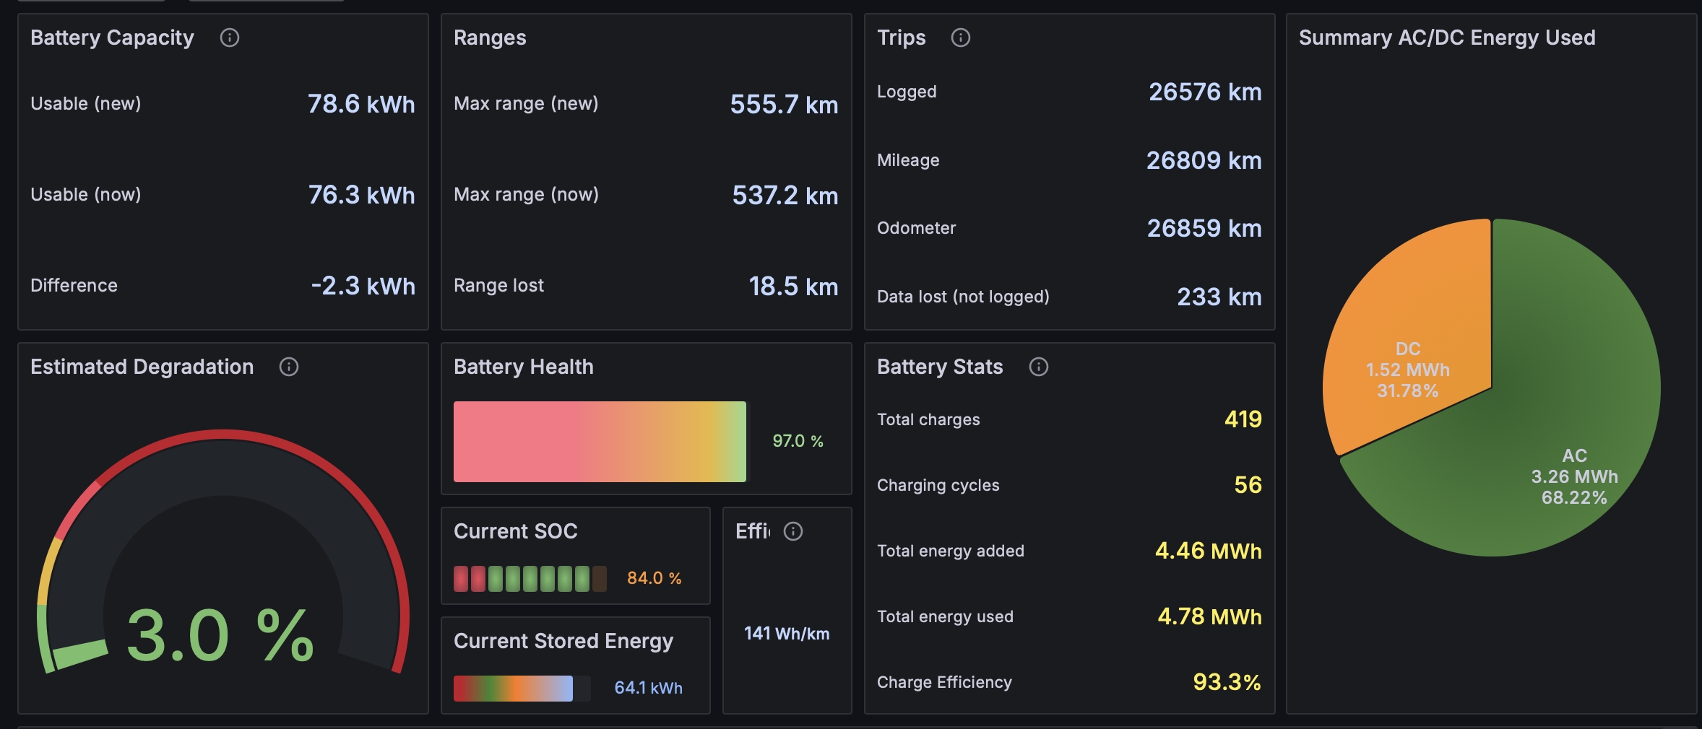1702x729 pixels.
Task: Click the 93.3% Charge Efficiency value
Action: coord(1227,682)
